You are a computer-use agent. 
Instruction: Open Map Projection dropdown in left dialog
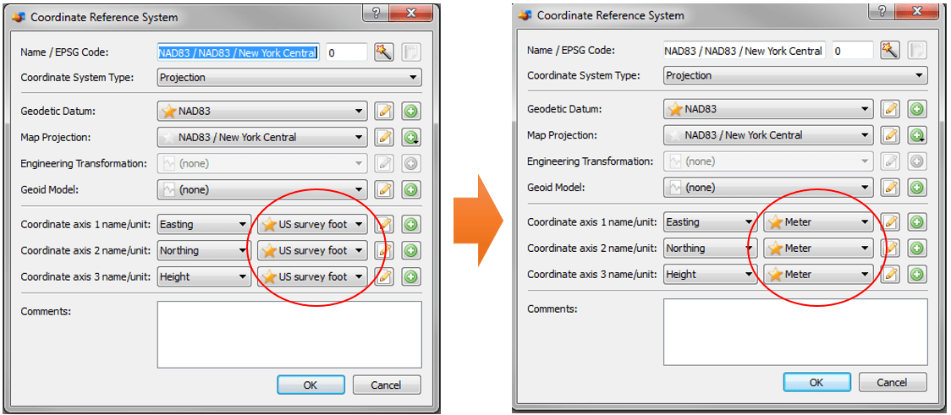[262, 138]
